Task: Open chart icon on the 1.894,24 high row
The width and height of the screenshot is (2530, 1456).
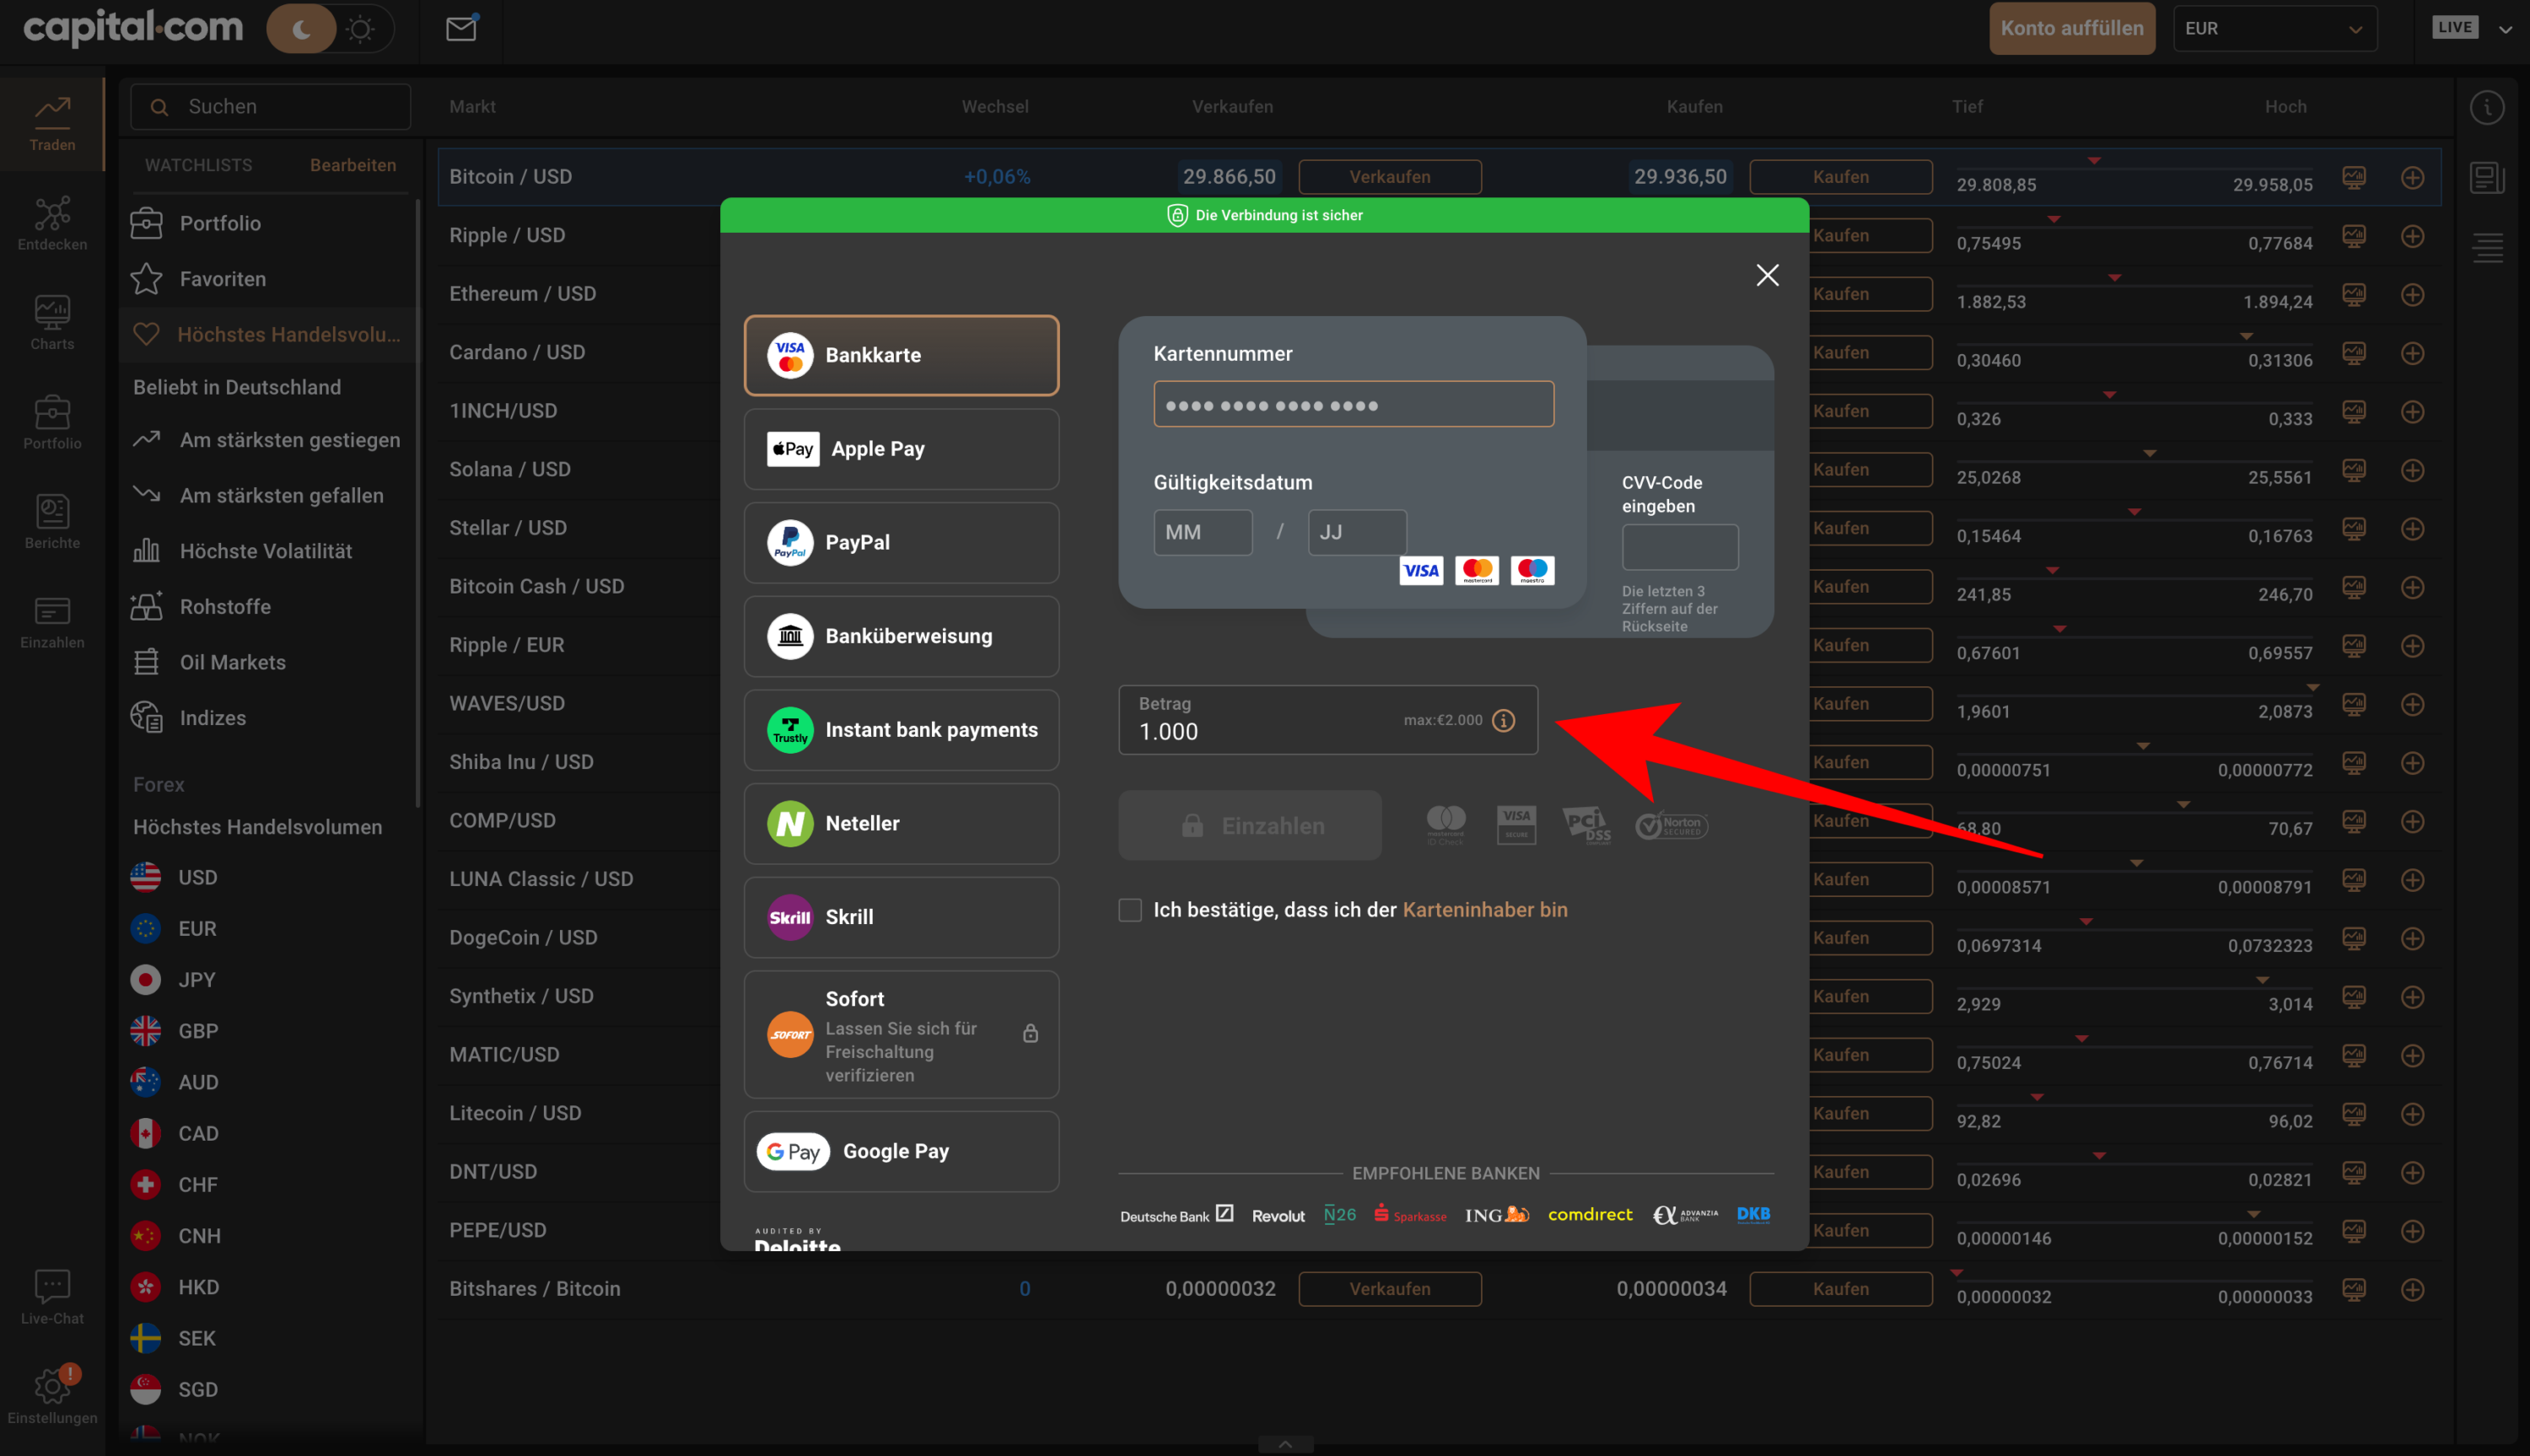Action: [2354, 294]
